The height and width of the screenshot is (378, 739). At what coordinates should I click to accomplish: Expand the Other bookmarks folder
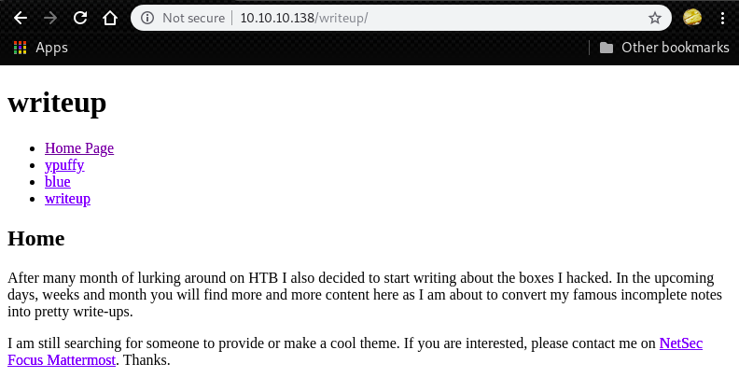(663, 48)
